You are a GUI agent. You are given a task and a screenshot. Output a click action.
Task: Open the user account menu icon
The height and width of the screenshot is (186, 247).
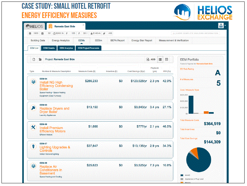[x=222, y=26]
